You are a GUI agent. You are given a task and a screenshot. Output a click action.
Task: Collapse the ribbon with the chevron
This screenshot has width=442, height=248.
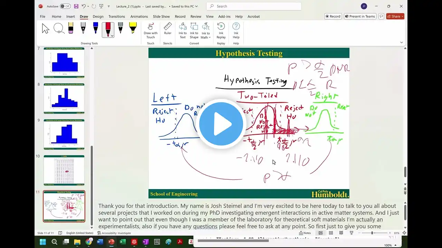401,42
